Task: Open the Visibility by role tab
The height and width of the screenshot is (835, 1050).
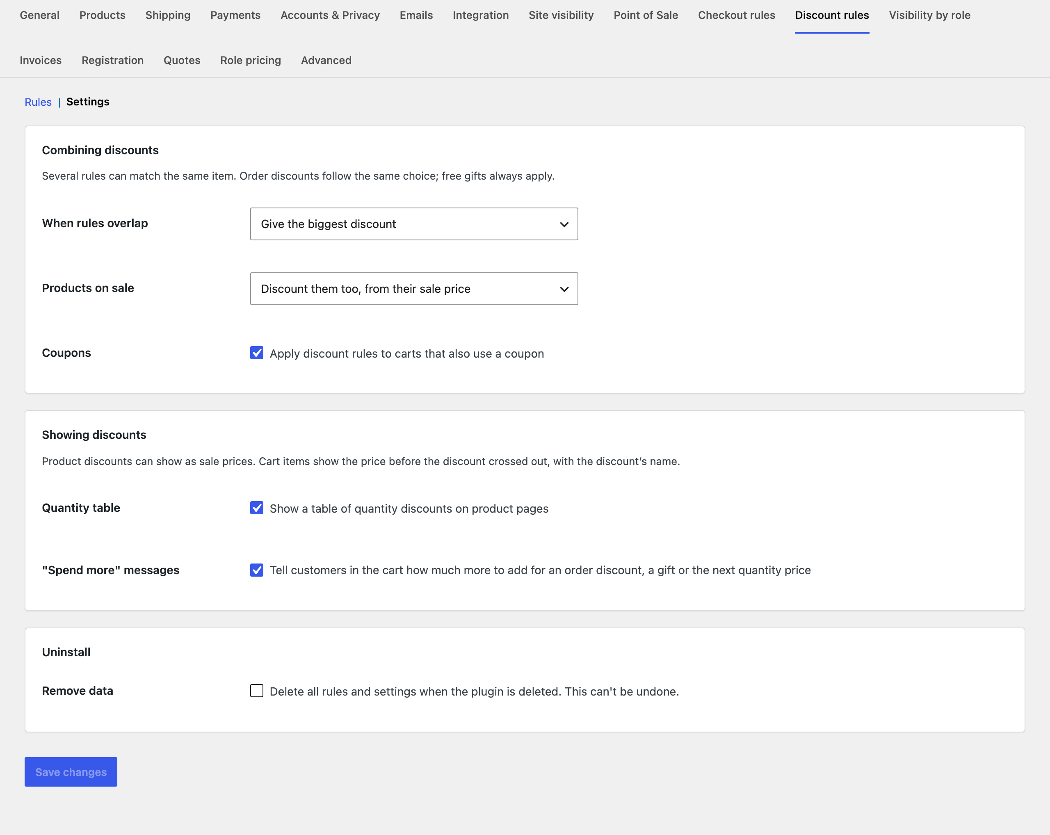Action: [929, 15]
